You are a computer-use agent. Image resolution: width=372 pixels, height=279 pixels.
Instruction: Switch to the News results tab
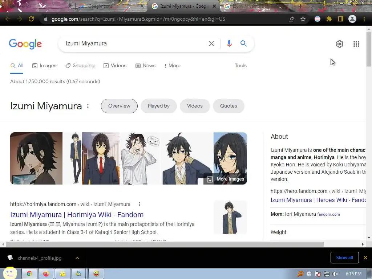(x=145, y=65)
